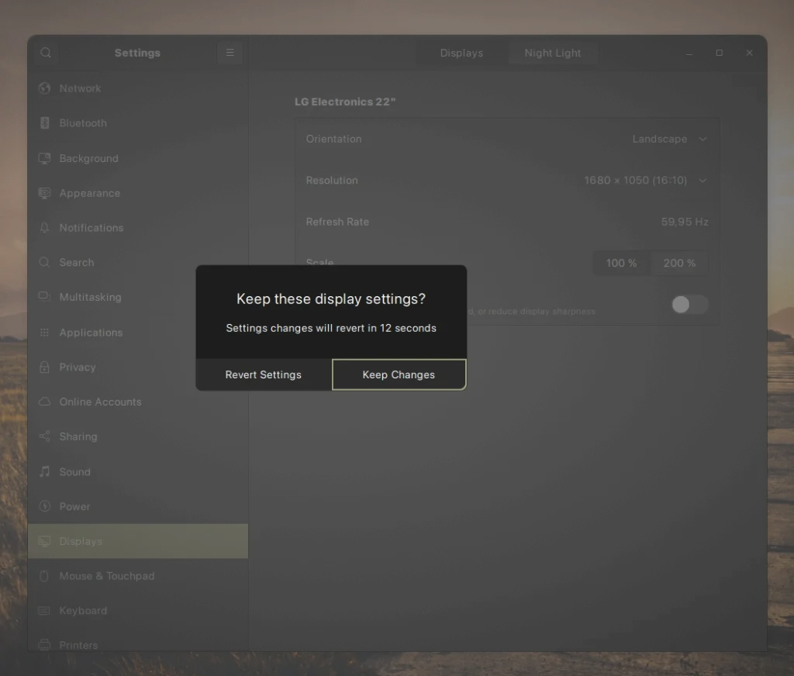Image resolution: width=794 pixels, height=676 pixels.
Task: Select the 100 % scale option
Action: coord(621,263)
